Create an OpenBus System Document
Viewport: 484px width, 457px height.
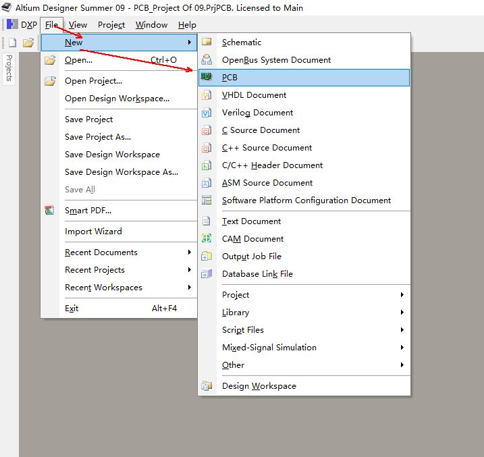304,60
